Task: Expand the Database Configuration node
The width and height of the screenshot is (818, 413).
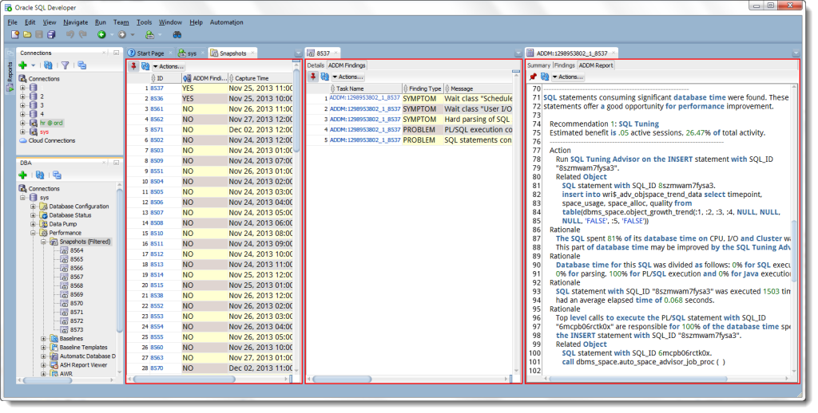Action: (33, 206)
